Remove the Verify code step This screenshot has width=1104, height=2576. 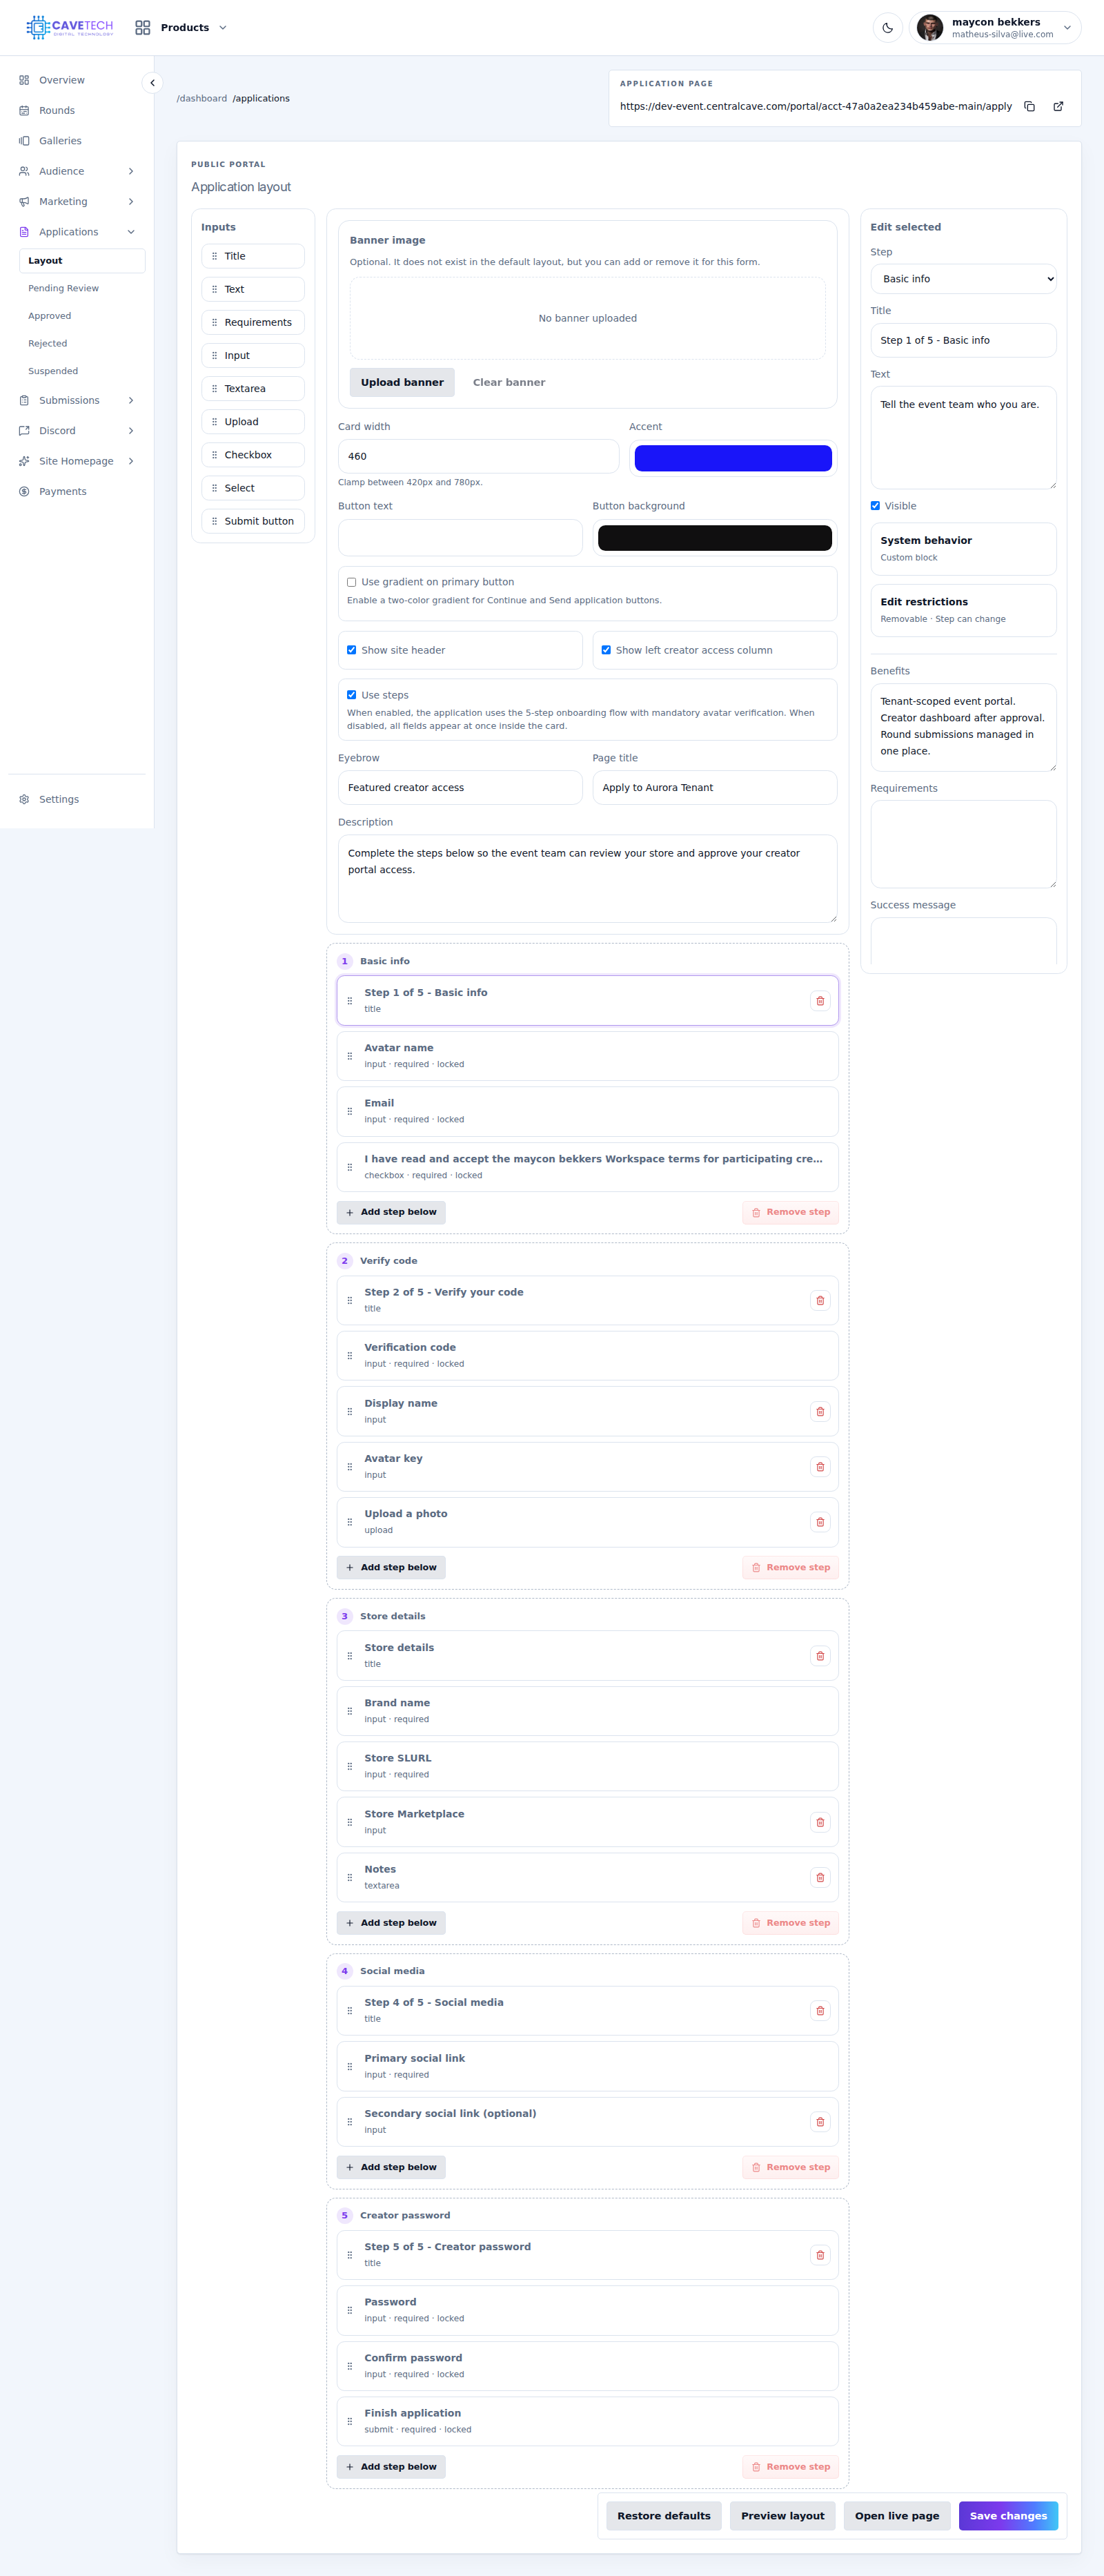[790, 1567]
